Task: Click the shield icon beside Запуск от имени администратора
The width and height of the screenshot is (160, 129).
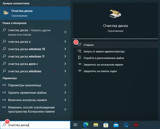Action: coord(79,51)
